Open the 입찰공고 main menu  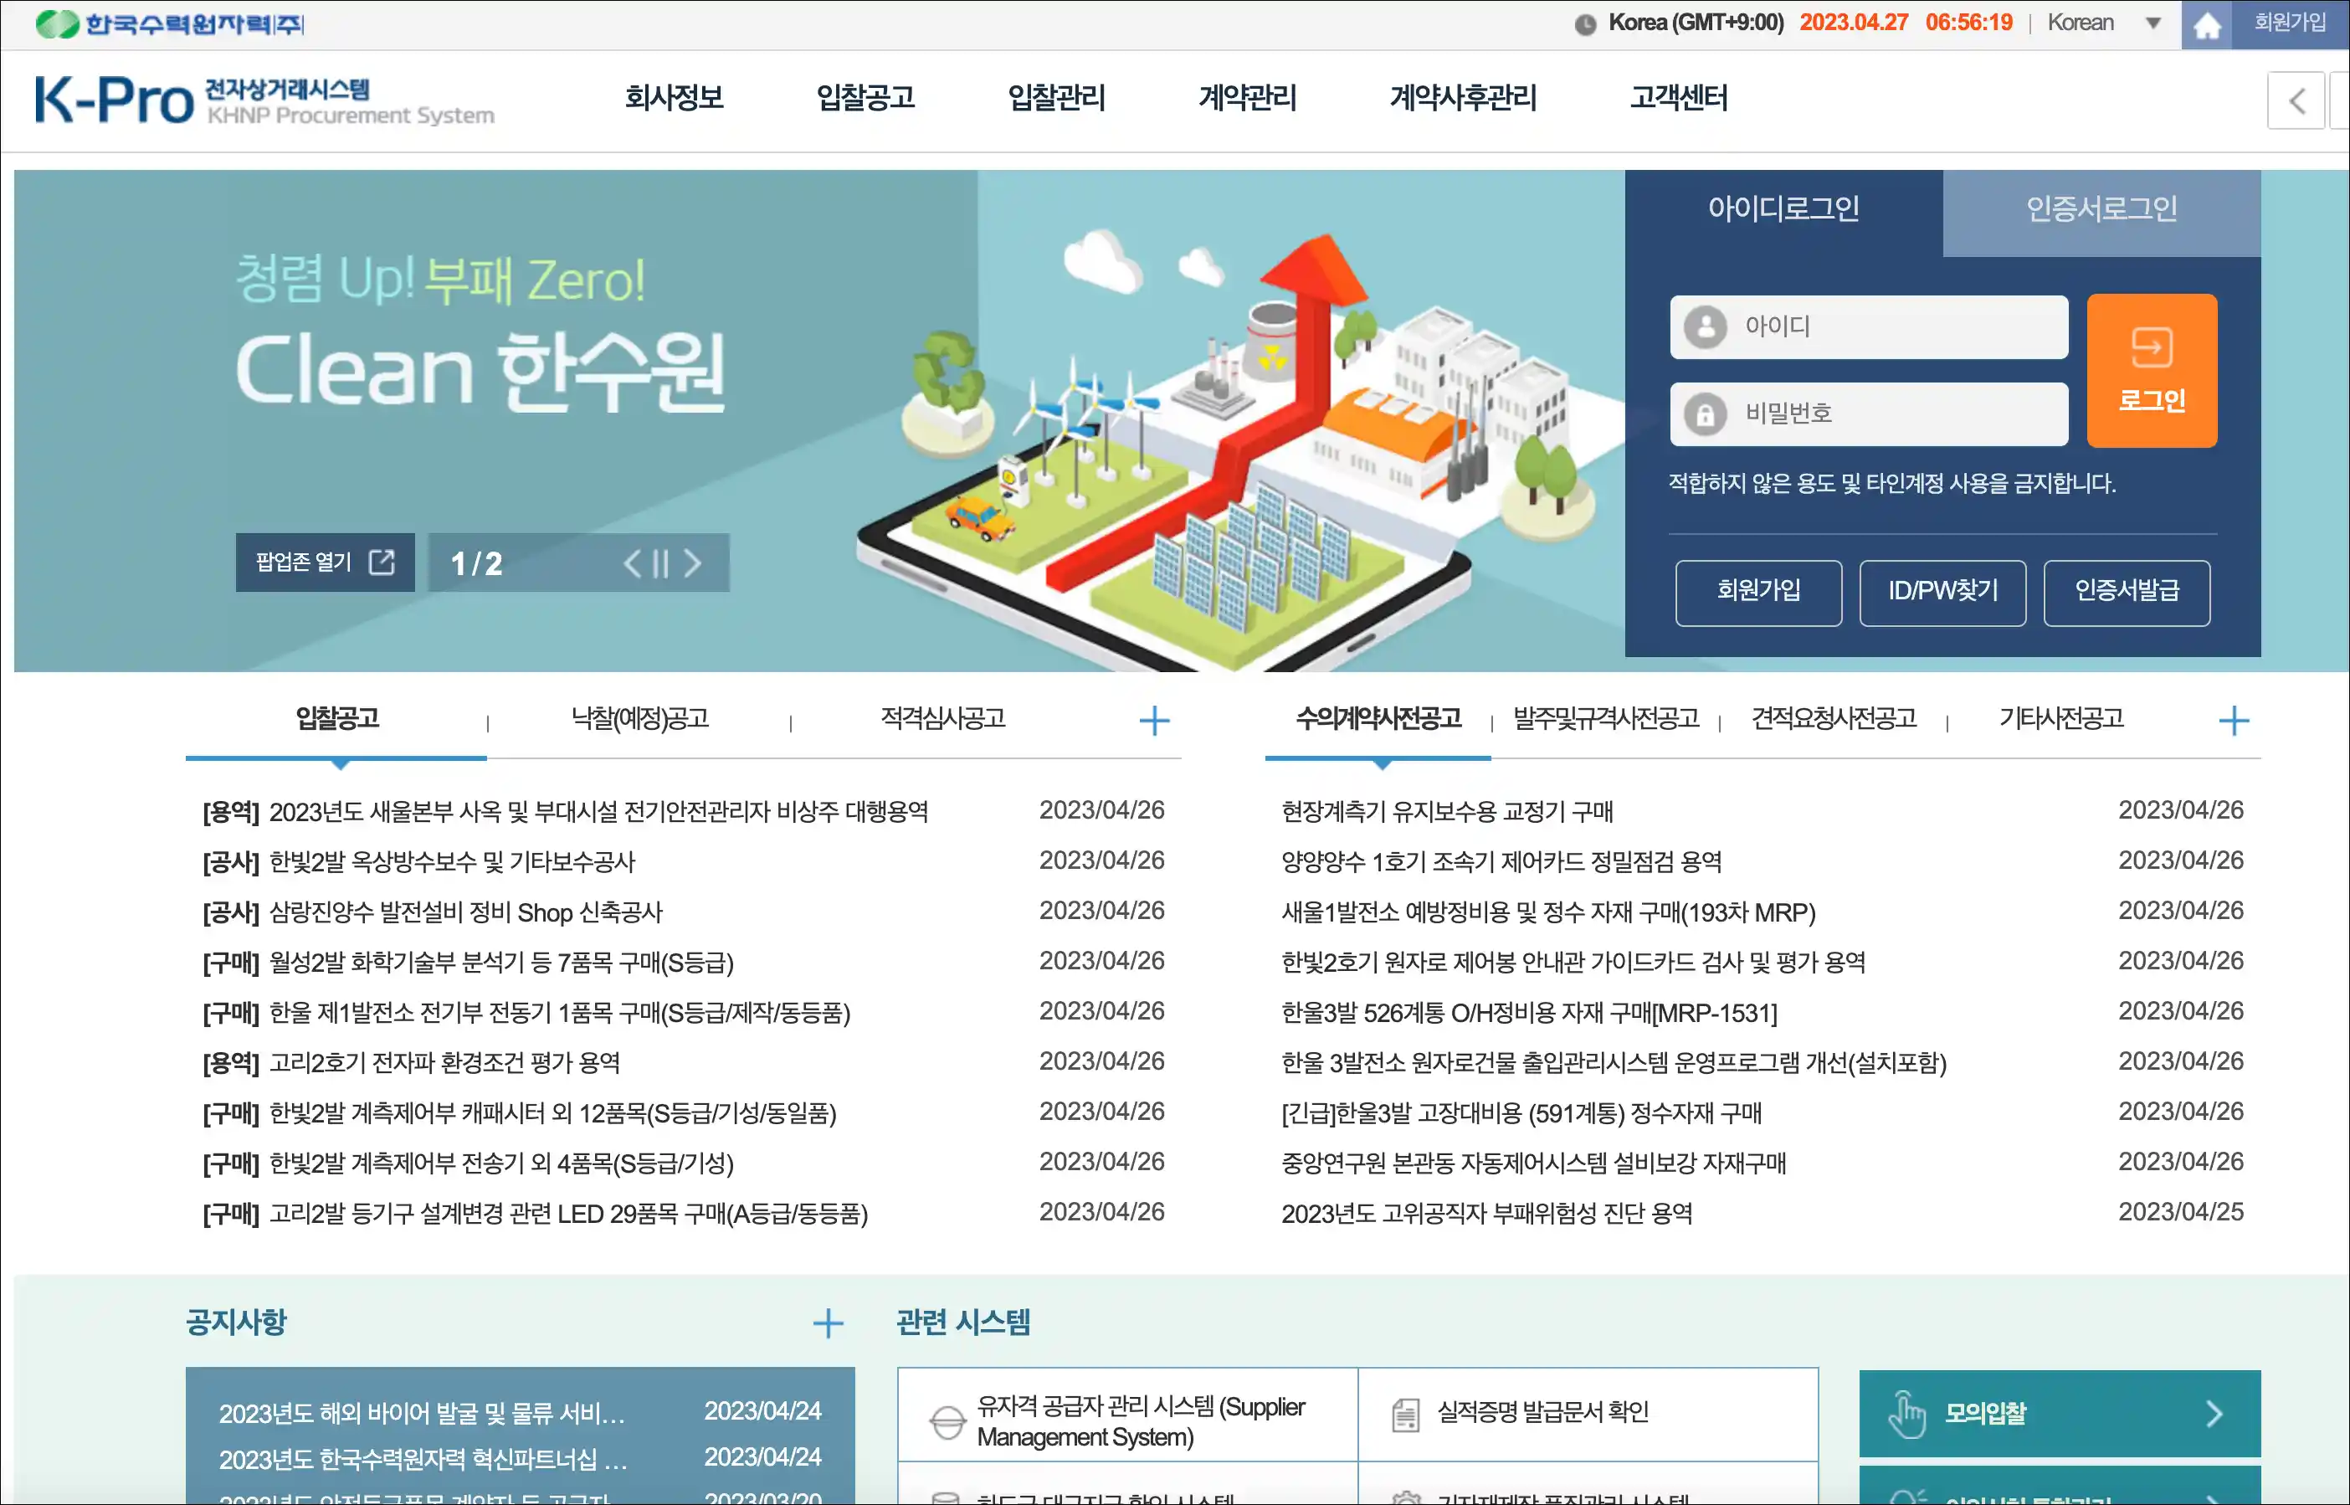pos(865,98)
